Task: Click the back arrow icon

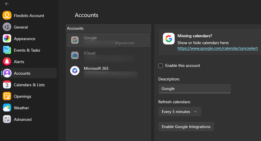Action: tap(7, 4)
